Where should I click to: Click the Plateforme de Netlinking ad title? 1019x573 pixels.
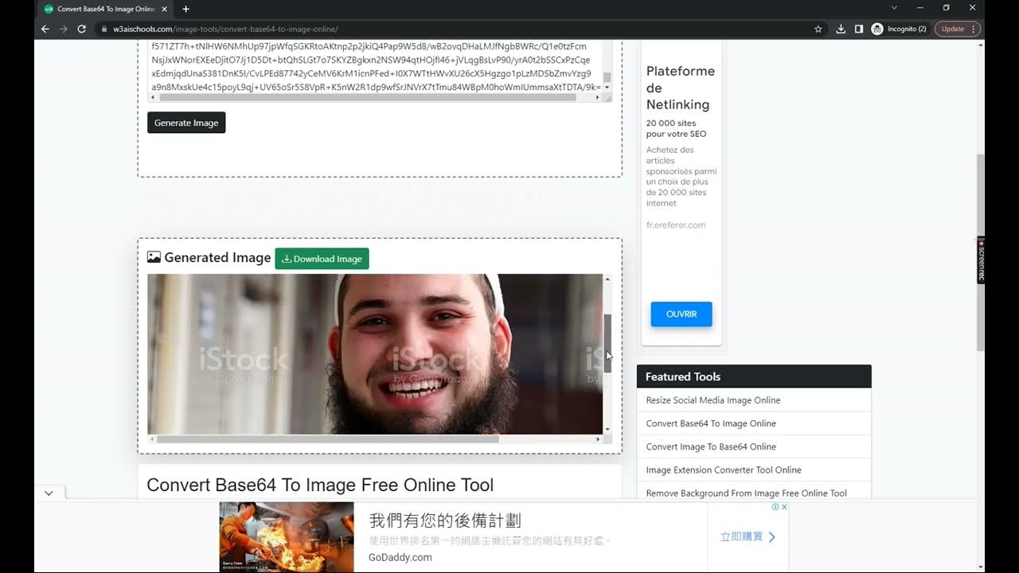tap(681, 88)
